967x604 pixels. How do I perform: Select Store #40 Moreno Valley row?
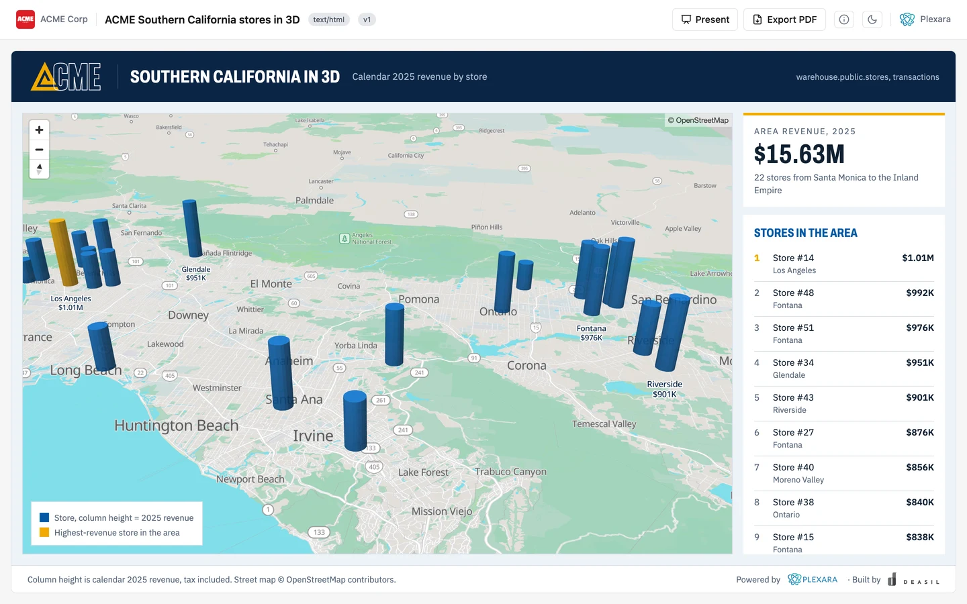[x=844, y=474]
